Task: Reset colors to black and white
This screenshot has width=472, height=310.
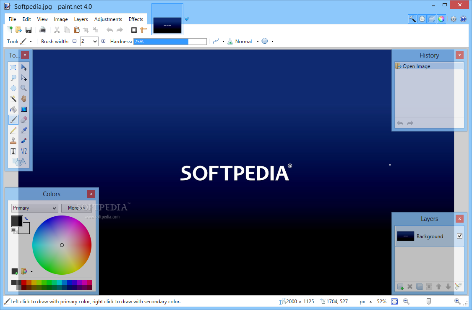Action: [x=14, y=231]
